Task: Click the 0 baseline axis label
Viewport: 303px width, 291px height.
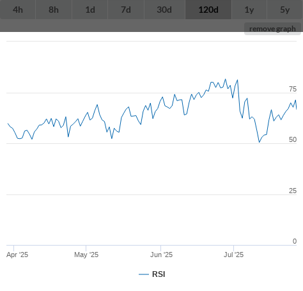Action: (295, 241)
